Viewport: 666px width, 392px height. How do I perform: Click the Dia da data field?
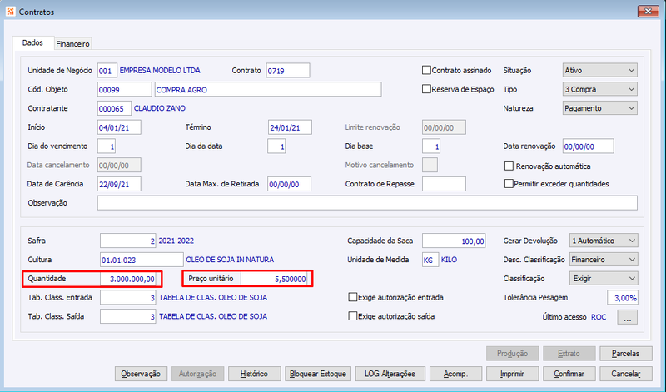click(276, 146)
